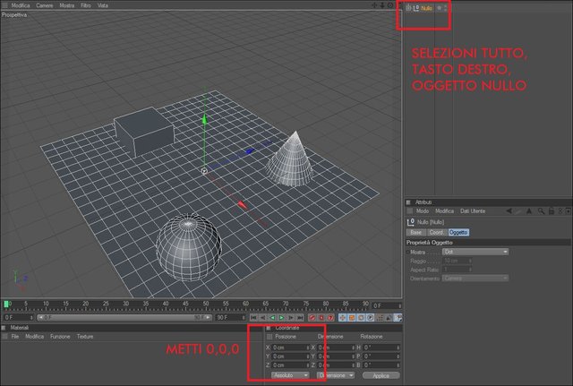Go to the end of the animation
Image resolution: width=573 pixels, height=386 pixels.
pyautogui.click(x=300, y=318)
